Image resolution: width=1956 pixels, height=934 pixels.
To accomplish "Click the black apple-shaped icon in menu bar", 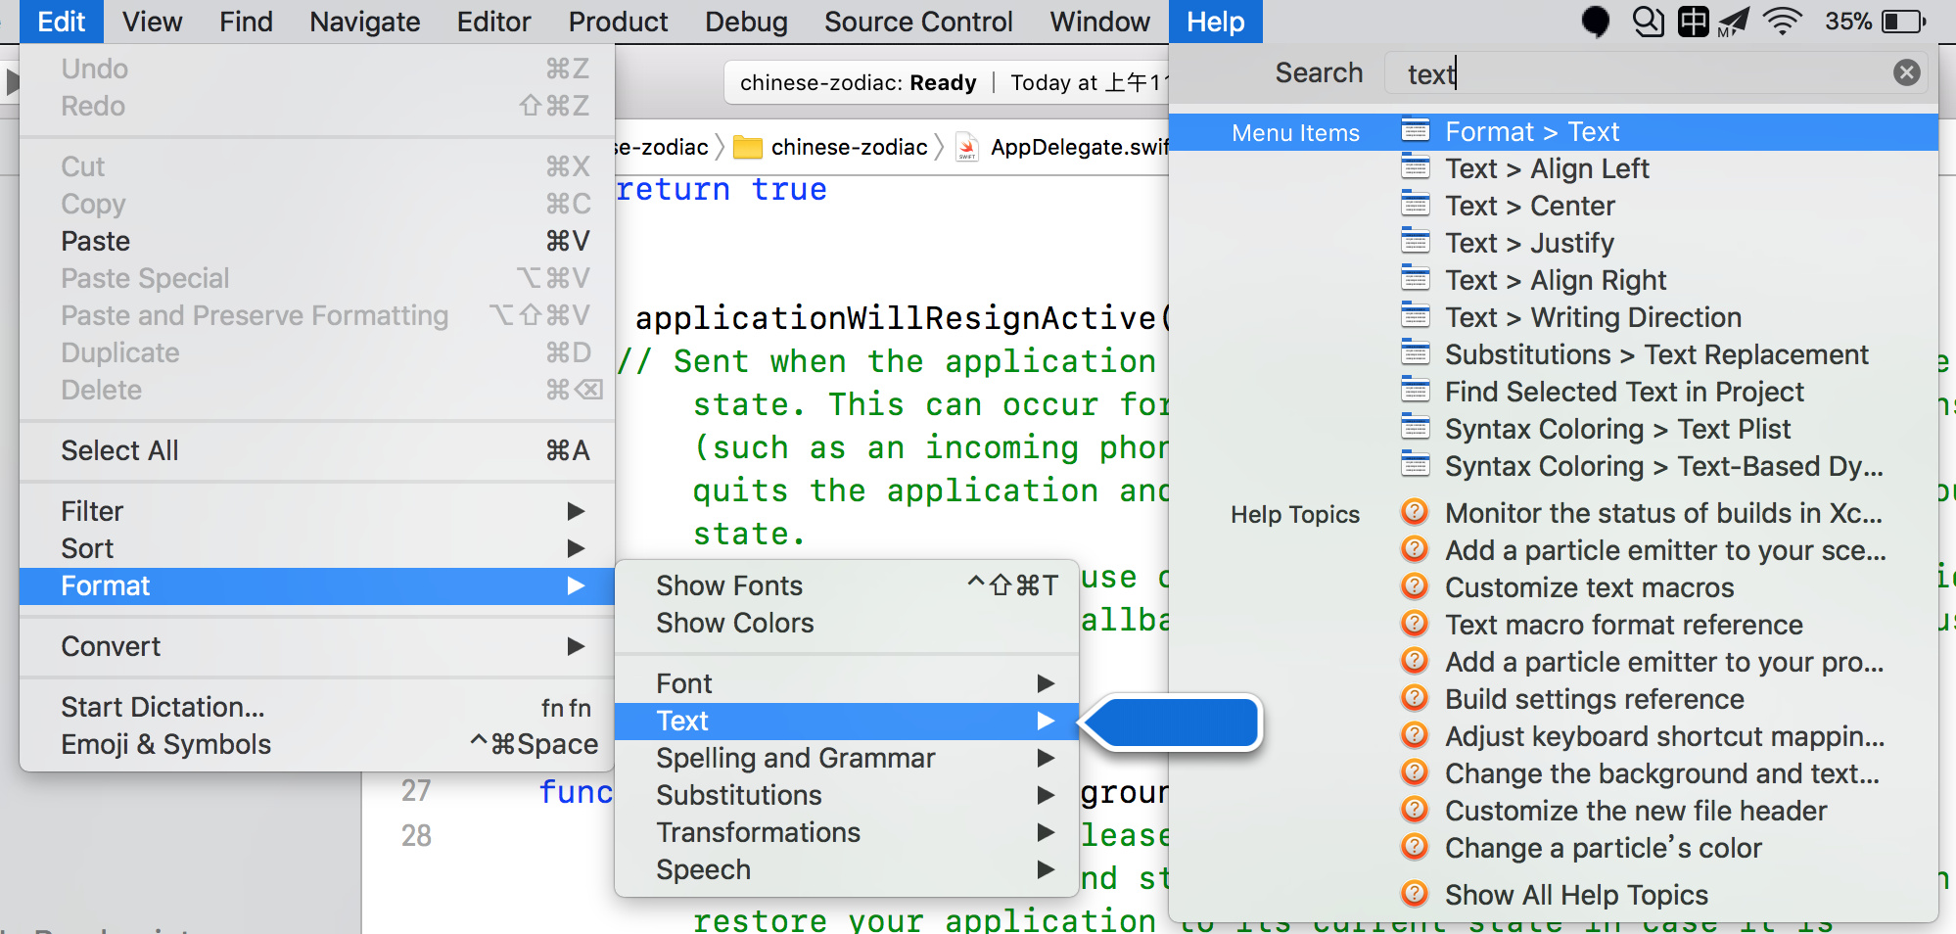I will 1596,22.
